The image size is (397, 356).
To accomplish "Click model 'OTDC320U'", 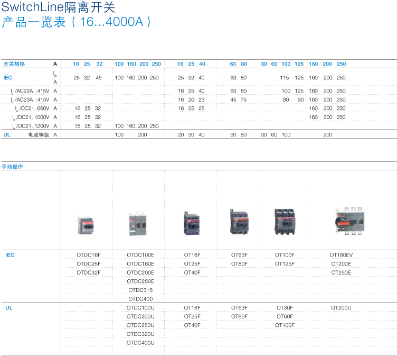I will coord(140,334).
